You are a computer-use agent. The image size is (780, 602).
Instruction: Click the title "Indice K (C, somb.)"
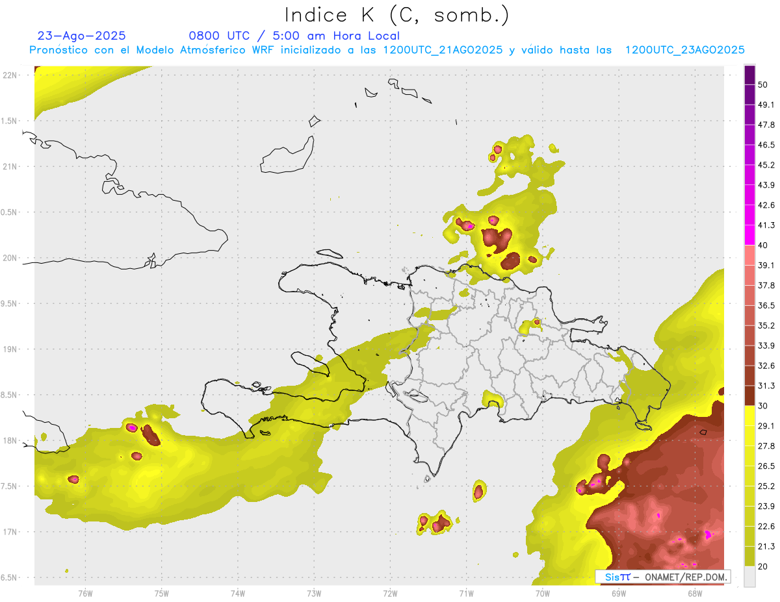coord(397,15)
